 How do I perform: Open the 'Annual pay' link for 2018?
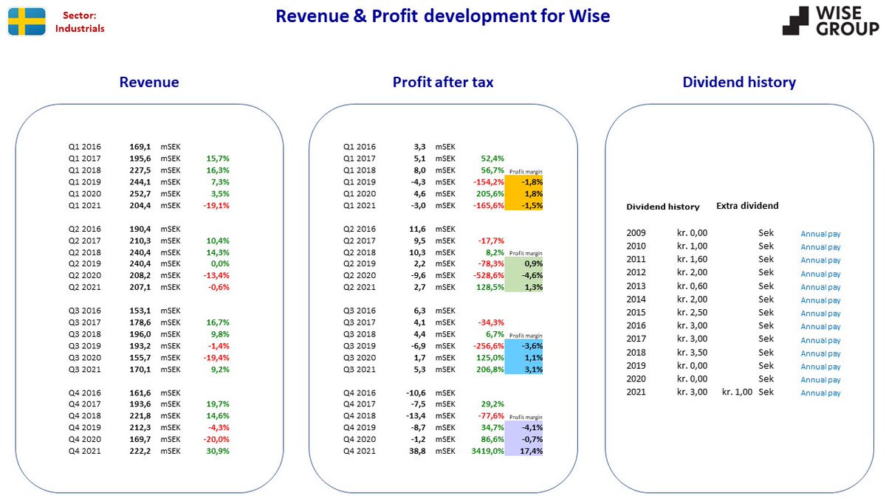[x=821, y=353]
